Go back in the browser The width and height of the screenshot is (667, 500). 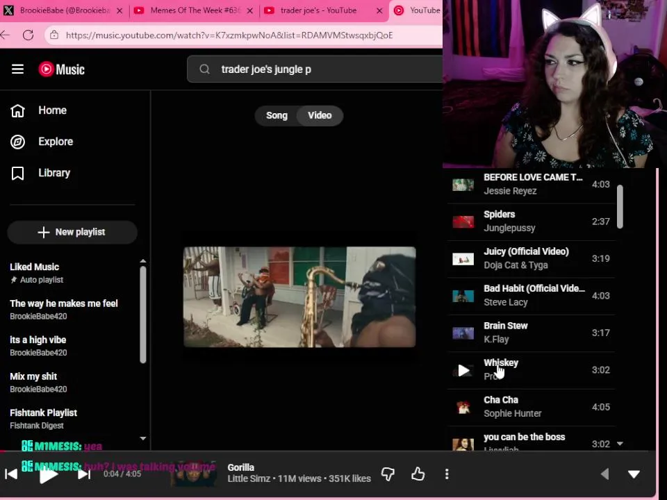(x=5, y=35)
